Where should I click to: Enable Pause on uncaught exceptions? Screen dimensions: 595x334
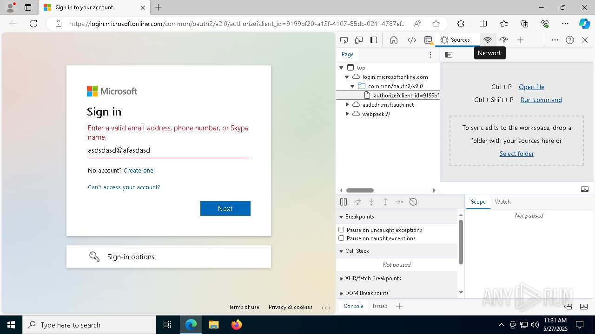[x=341, y=230]
